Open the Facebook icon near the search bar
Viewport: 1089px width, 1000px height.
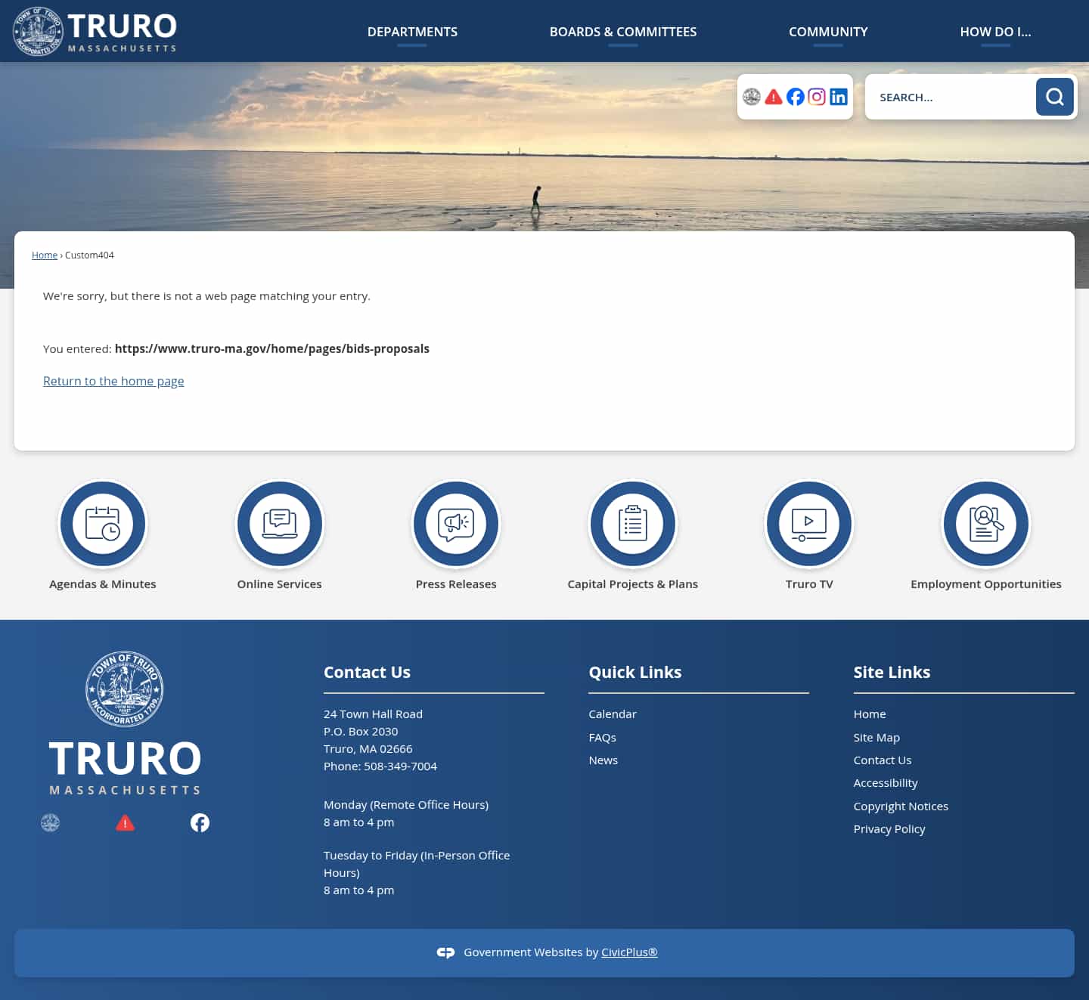pyautogui.click(x=795, y=97)
